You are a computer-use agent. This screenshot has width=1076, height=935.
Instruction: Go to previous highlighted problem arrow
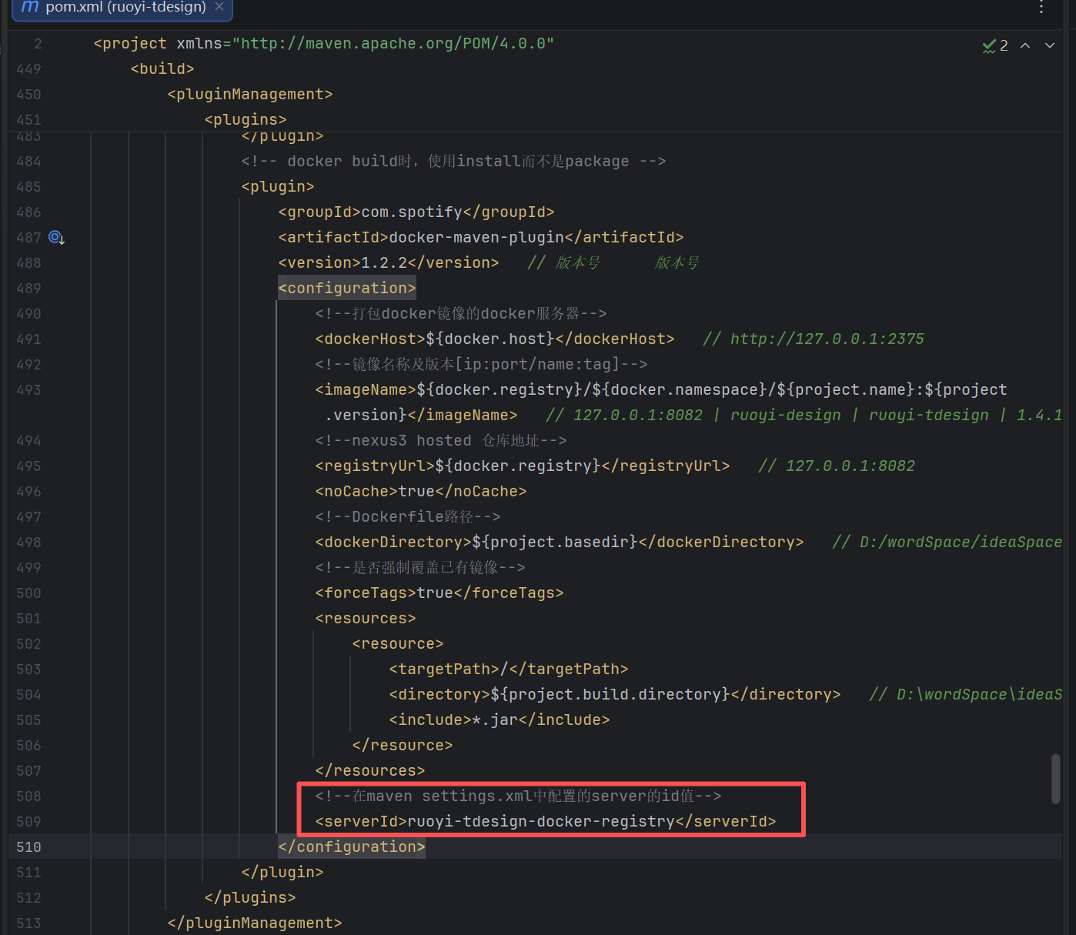click(x=1025, y=45)
